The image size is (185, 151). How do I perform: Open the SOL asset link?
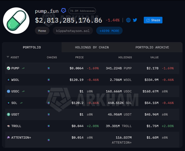click(14, 103)
